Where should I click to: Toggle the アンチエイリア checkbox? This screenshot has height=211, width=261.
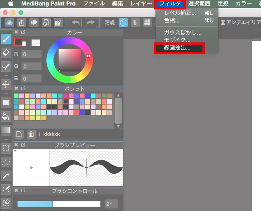tap(223, 22)
